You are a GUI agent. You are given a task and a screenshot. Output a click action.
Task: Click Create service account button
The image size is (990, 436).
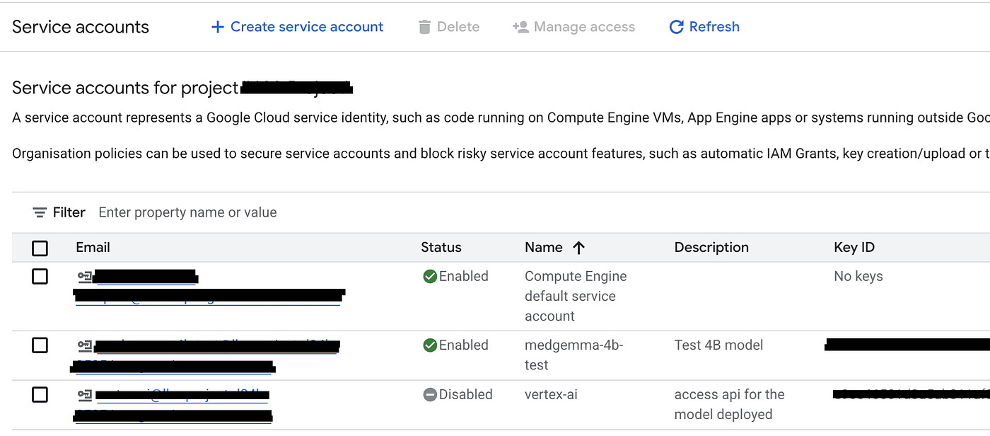(x=297, y=27)
